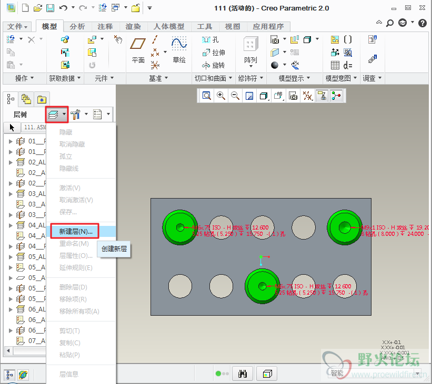Open the Help question mark icon
Screen dimensions: 432x384
(x=423, y=23)
